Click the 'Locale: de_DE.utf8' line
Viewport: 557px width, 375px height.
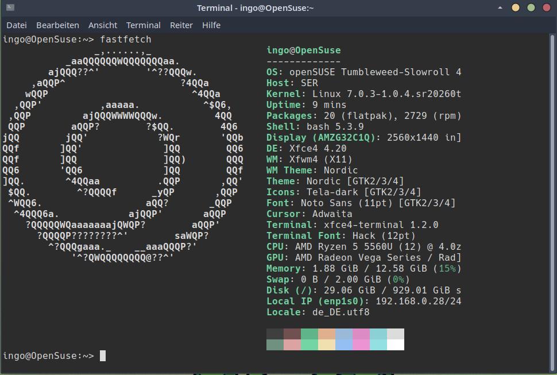pos(318,312)
